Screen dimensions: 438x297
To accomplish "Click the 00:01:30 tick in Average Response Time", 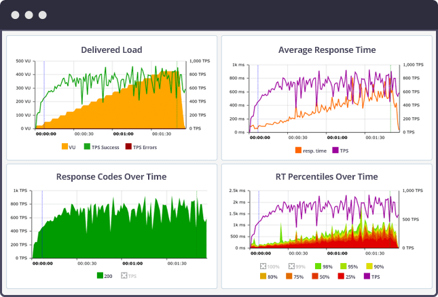I will pos(375,138).
